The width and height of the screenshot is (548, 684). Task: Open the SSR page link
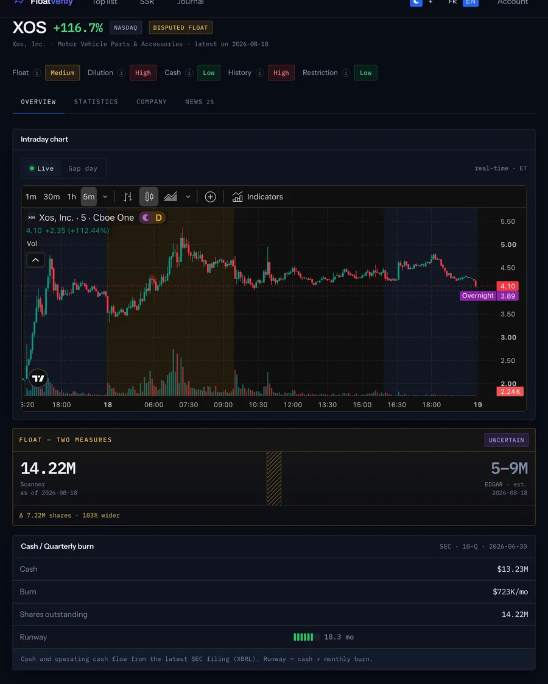[x=147, y=2]
